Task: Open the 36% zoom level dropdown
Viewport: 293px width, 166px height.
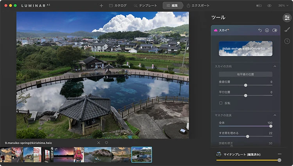Action: tap(283, 6)
